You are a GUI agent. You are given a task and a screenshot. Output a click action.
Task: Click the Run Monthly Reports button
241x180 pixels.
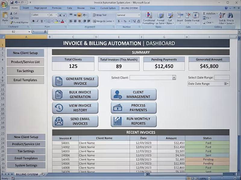tap(134, 121)
